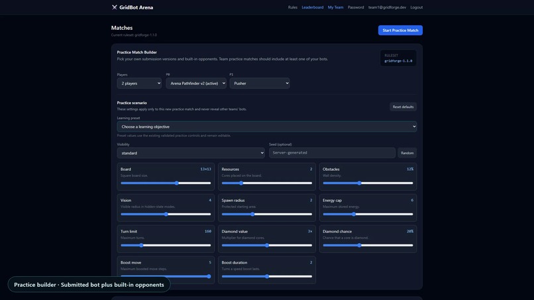Screen dimensions: 534x300
Task: Open the My Team page
Action: pyautogui.click(x=335, y=7)
